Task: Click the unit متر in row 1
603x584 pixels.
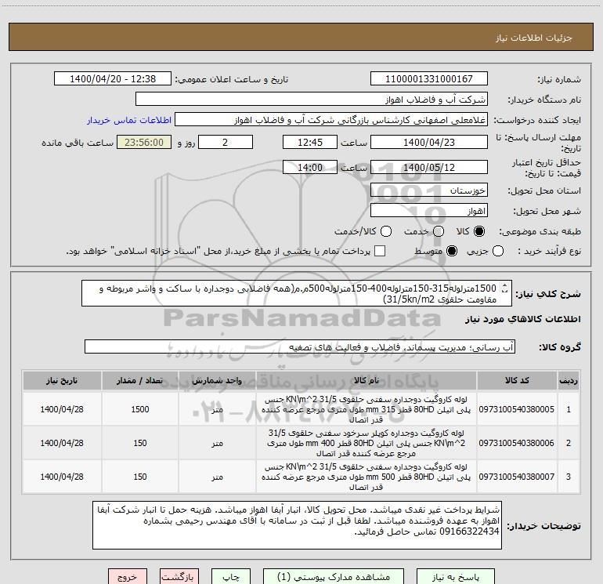Action: 217,409
